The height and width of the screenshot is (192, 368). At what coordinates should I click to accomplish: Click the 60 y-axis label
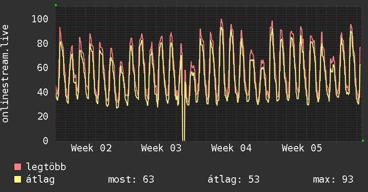pyautogui.click(x=43, y=67)
